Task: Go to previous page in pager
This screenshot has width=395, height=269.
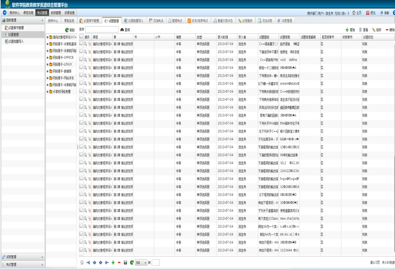Action: 94,262
